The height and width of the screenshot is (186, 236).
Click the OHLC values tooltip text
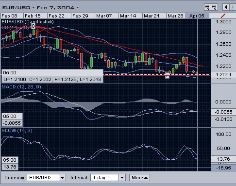coord(52,80)
